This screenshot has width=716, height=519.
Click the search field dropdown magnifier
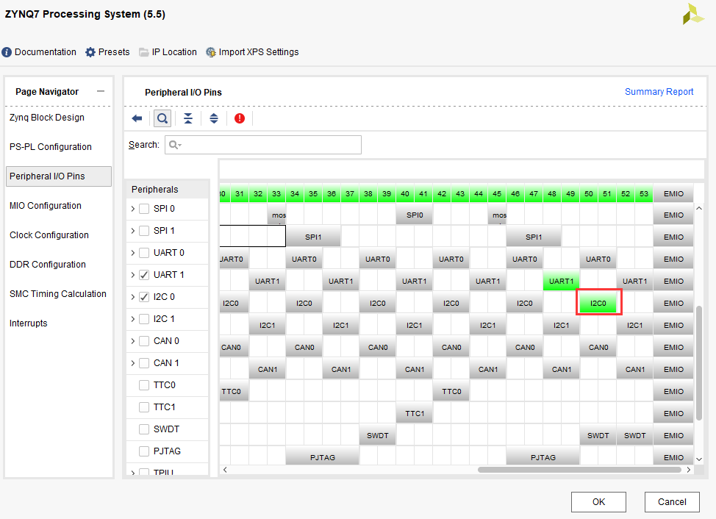coord(175,145)
